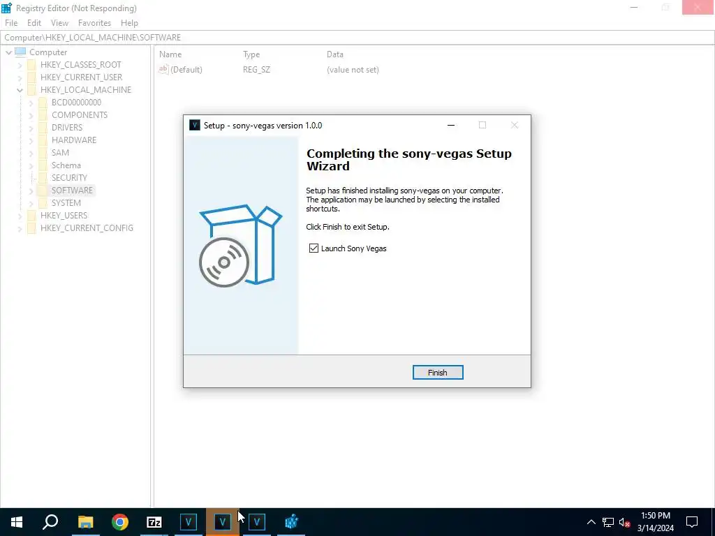Expand the DRIVERS key chevron
This screenshot has height=536, width=715.
(31, 128)
